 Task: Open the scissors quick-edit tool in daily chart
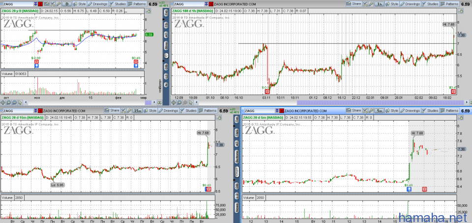pos(53,4)
